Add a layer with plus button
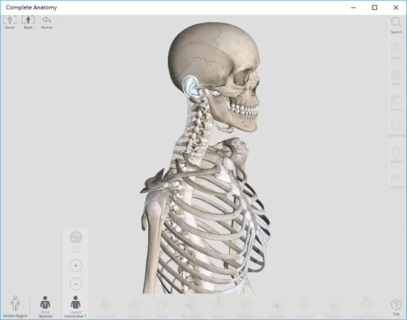 coord(76,266)
